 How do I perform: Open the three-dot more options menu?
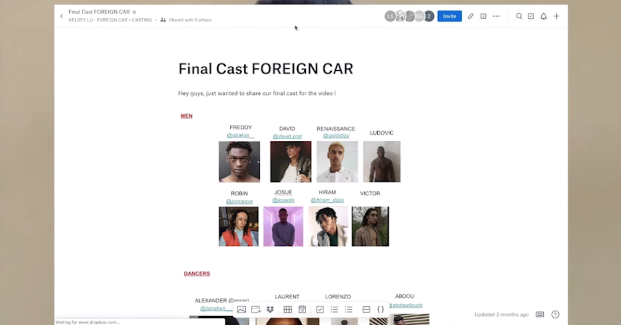pos(496,16)
